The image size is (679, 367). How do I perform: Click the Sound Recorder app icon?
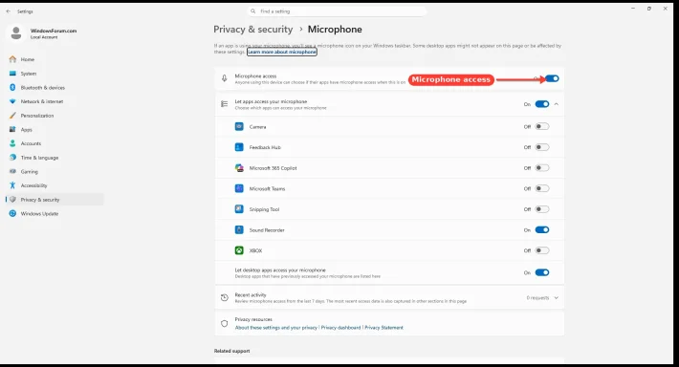(239, 229)
